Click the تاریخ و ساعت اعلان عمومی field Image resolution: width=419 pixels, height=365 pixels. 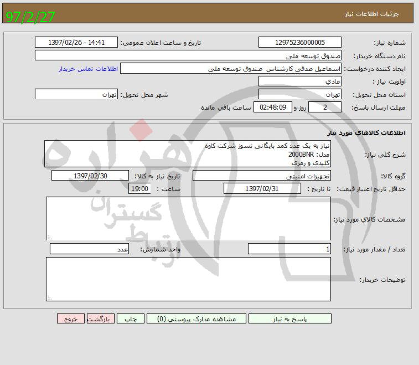click(x=76, y=43)
